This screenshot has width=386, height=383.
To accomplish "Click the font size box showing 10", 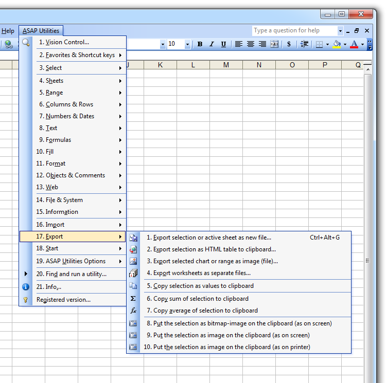I will (x=176, y=44).
